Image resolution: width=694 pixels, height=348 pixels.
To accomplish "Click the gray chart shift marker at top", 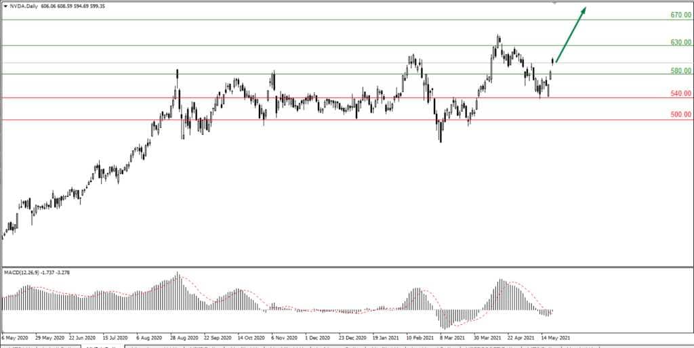I will [x=555, y=3].
